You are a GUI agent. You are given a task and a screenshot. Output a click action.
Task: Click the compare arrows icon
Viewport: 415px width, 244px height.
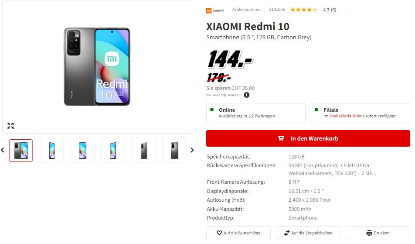tap(287, 233)
